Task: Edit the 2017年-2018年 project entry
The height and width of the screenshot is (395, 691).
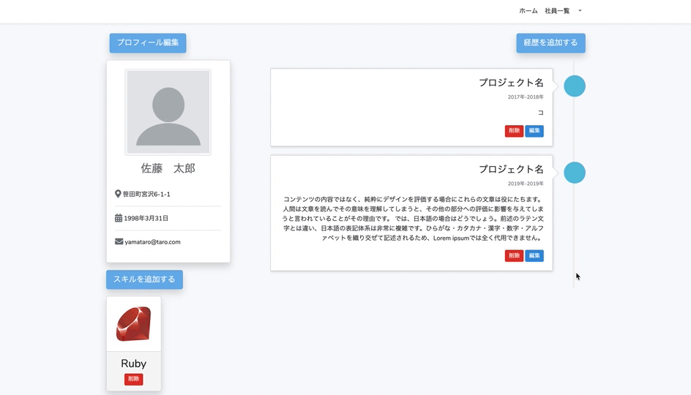Action: pos(534,131)
